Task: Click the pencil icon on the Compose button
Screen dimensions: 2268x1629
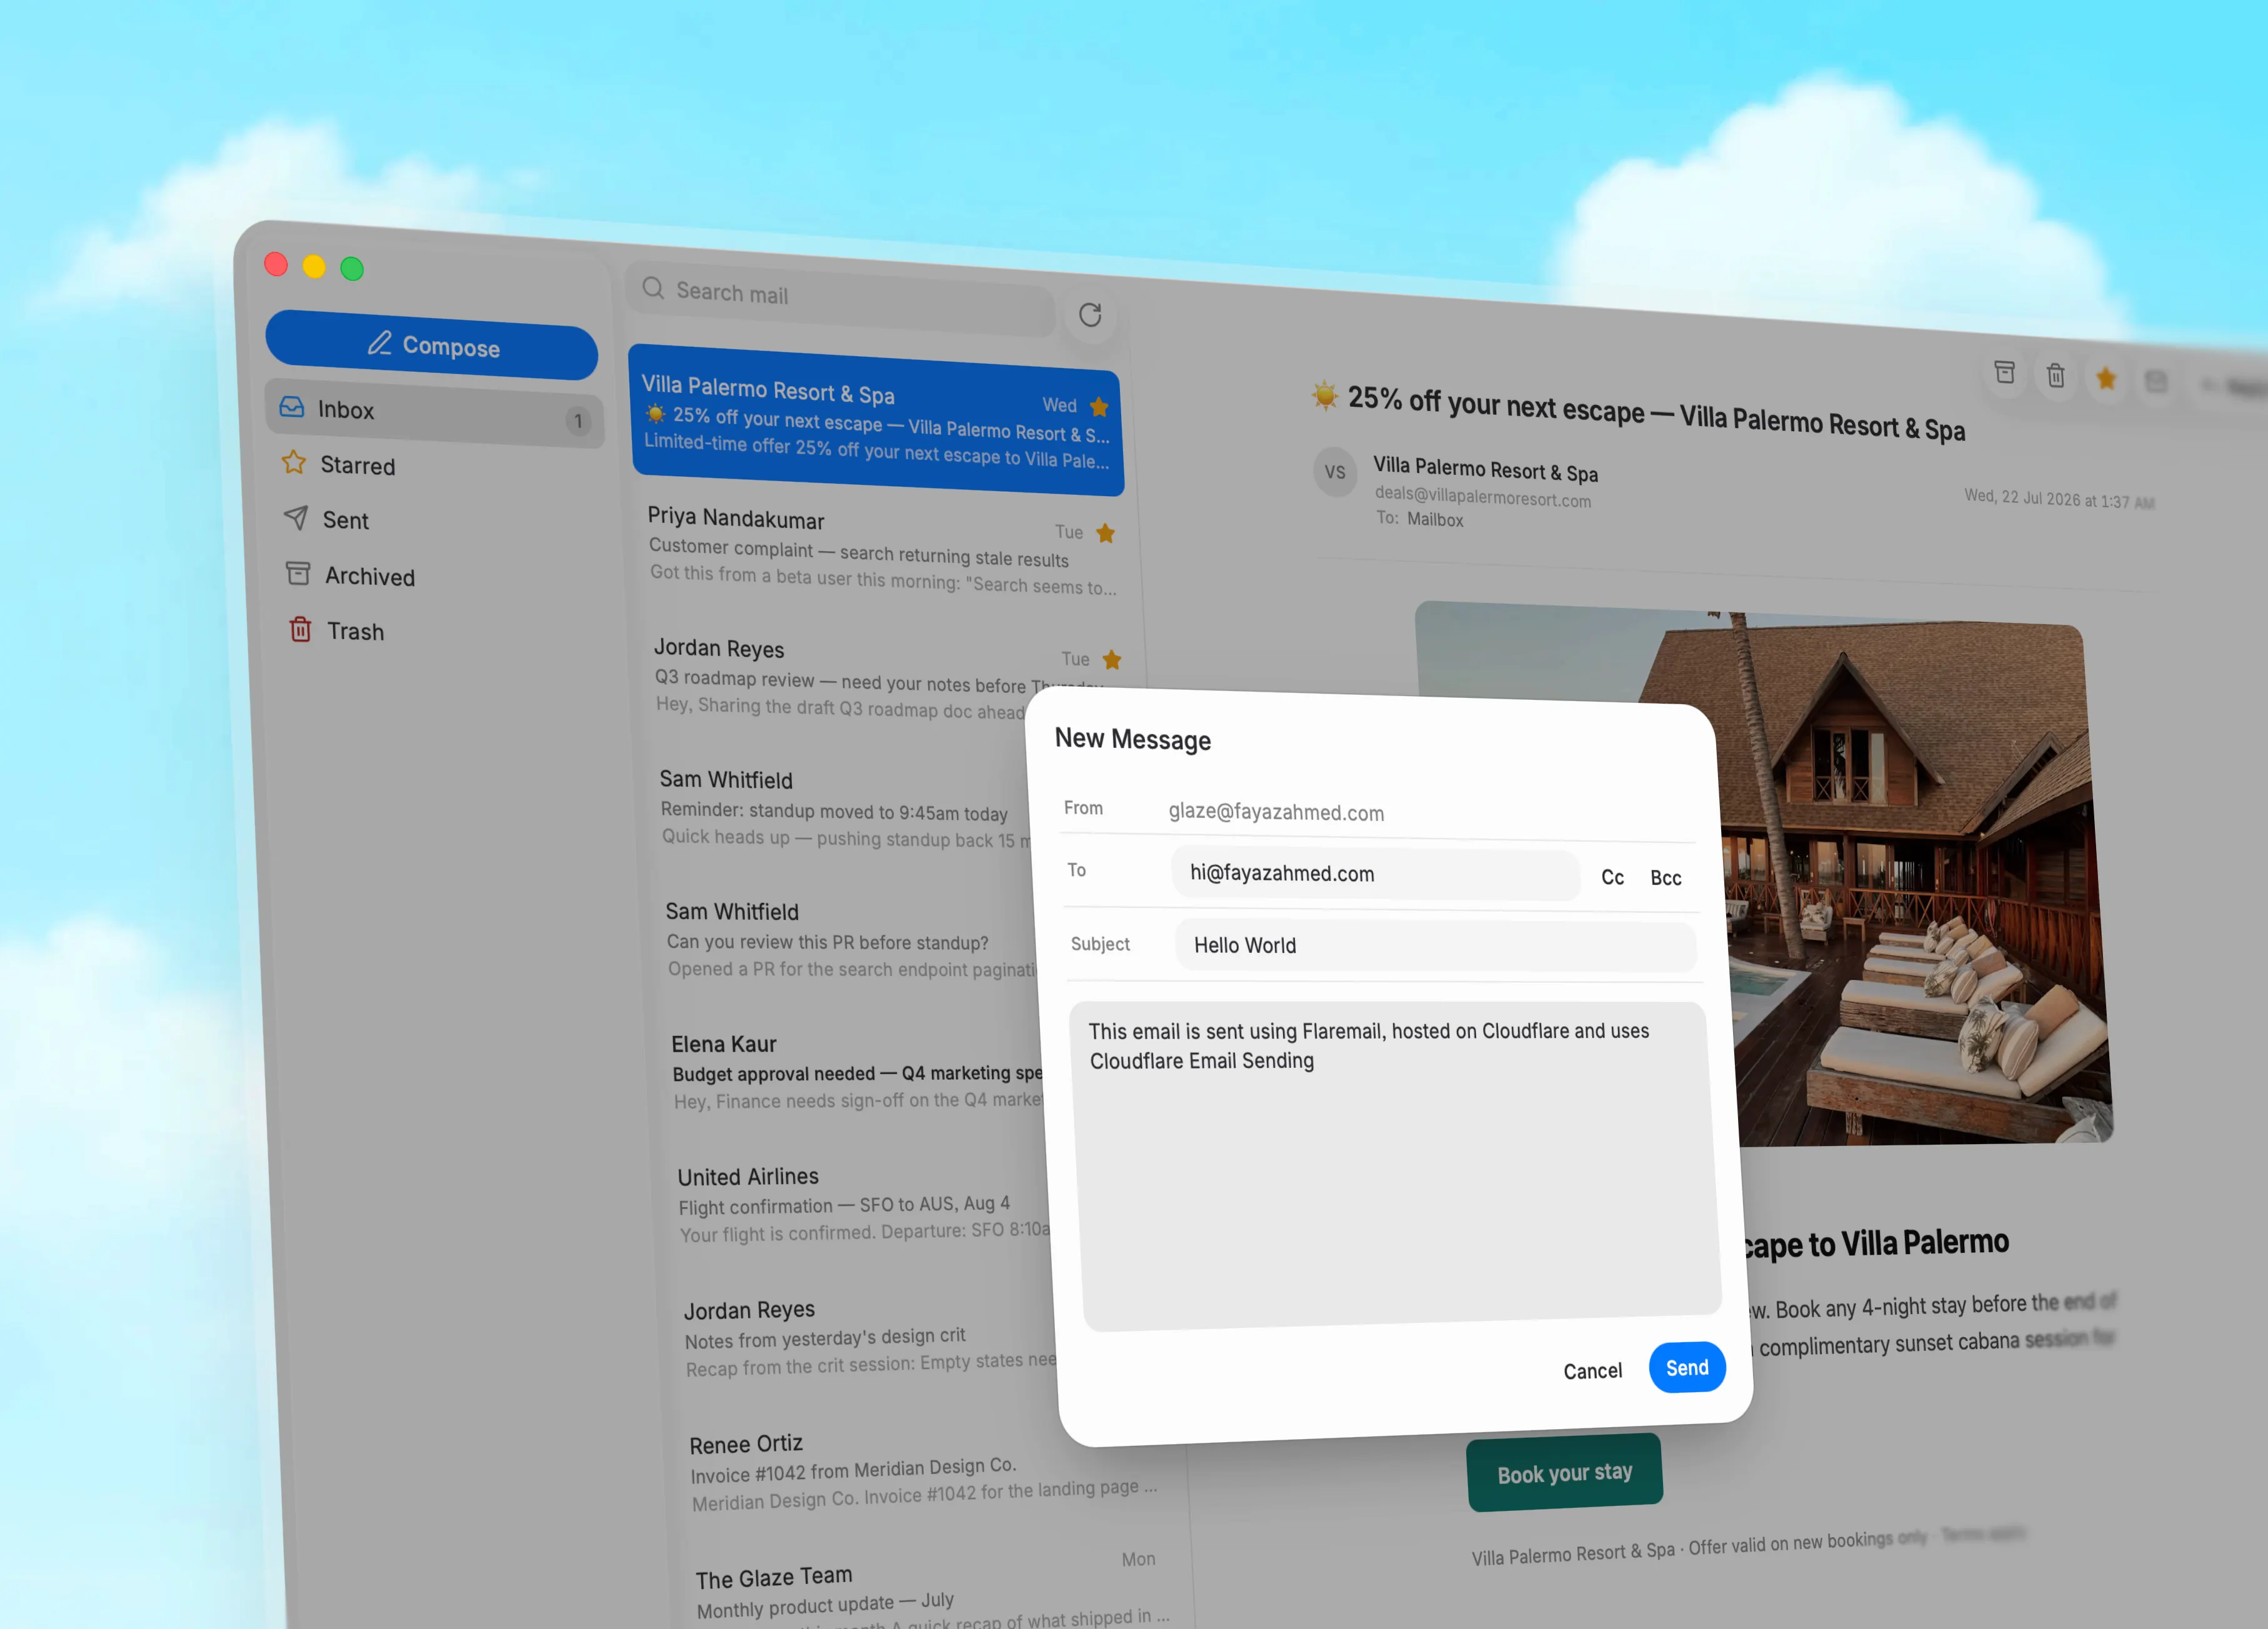Action: click(x=379, y=343)
